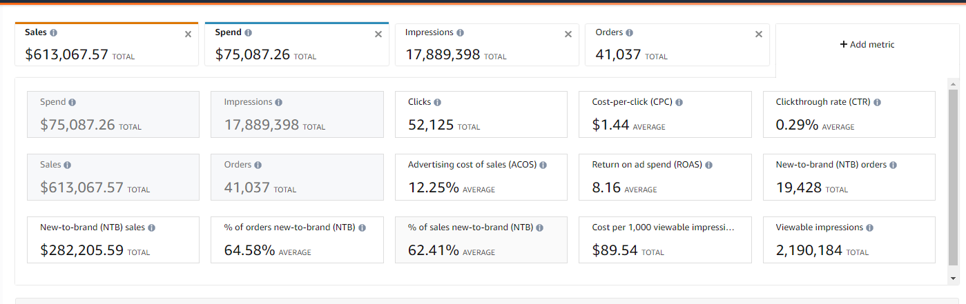Click info icon beside Clickthrough rate (CTR)

pyautogui.click(x=877, y=102)
